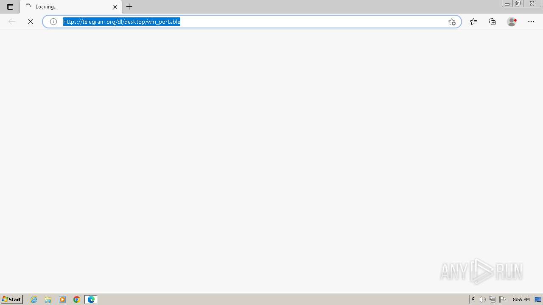
Task: Show hidden system tray icons
Action: coord(473,299)
